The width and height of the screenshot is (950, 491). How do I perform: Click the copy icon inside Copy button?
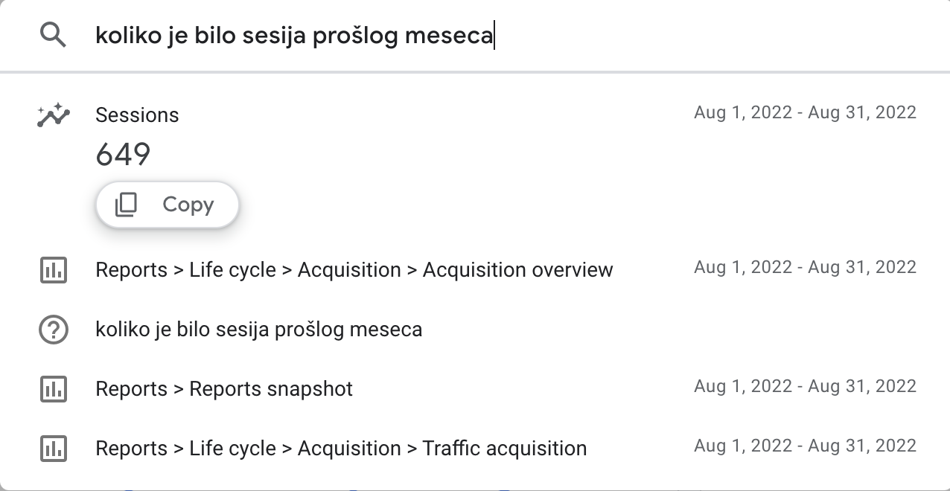126,205
